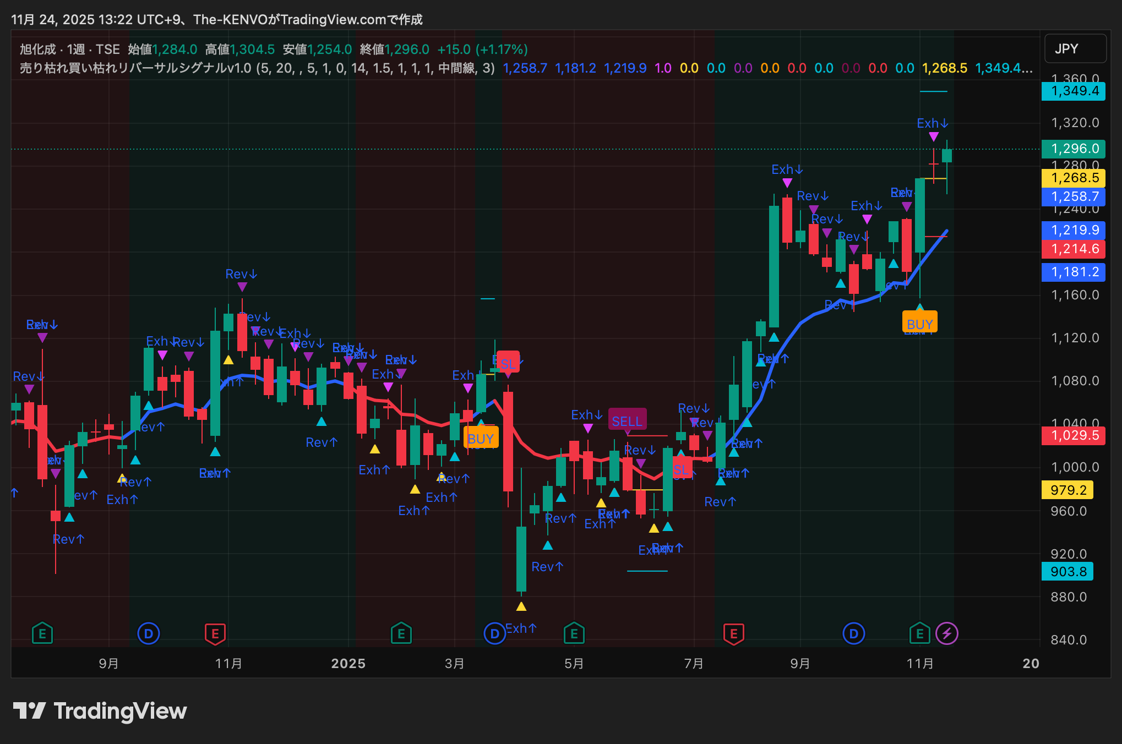Click the green 1,296.0 current price label

1074,149
